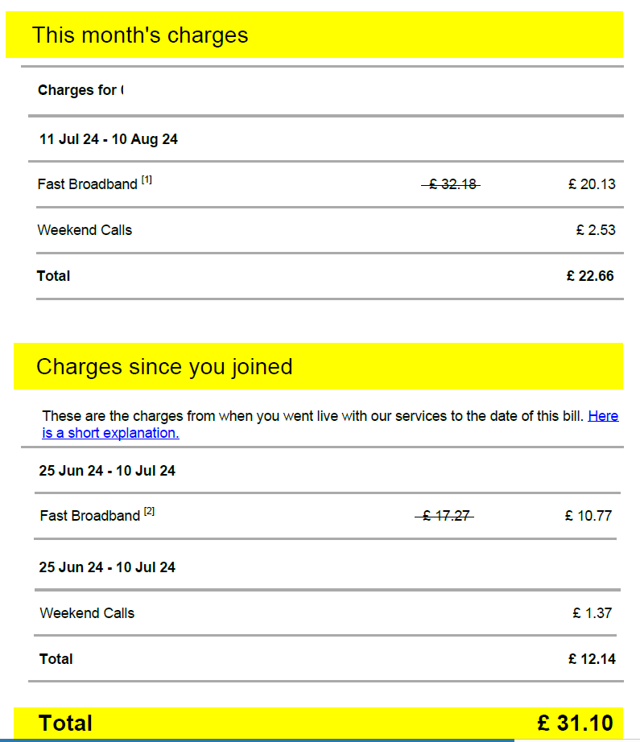Click the £ 22.66 monthly total
The width and height of the screenshot is (640, 742).
[x=590, y=276]
